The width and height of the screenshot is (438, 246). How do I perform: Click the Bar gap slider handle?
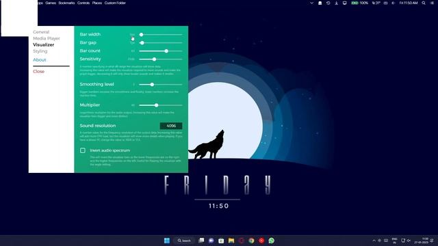(142, 43)
